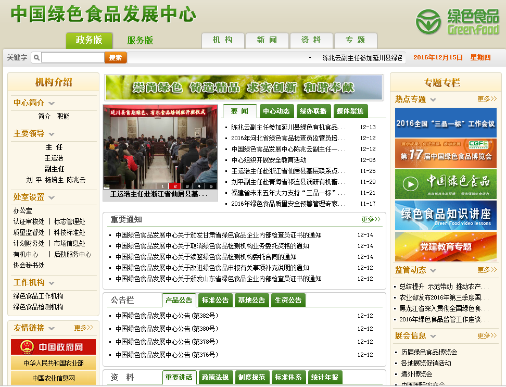This screenshot has width=506, height=387.
Task: Select the 绿办联播 news tab
Action: (x=313, y=111)
